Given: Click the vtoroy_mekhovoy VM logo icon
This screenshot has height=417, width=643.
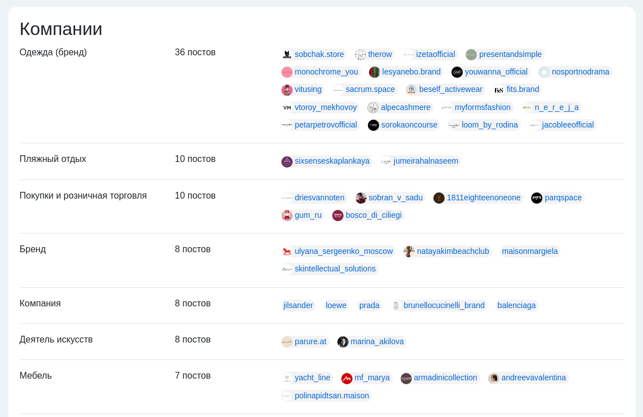Looking at the screenshot, I should 287,108.
